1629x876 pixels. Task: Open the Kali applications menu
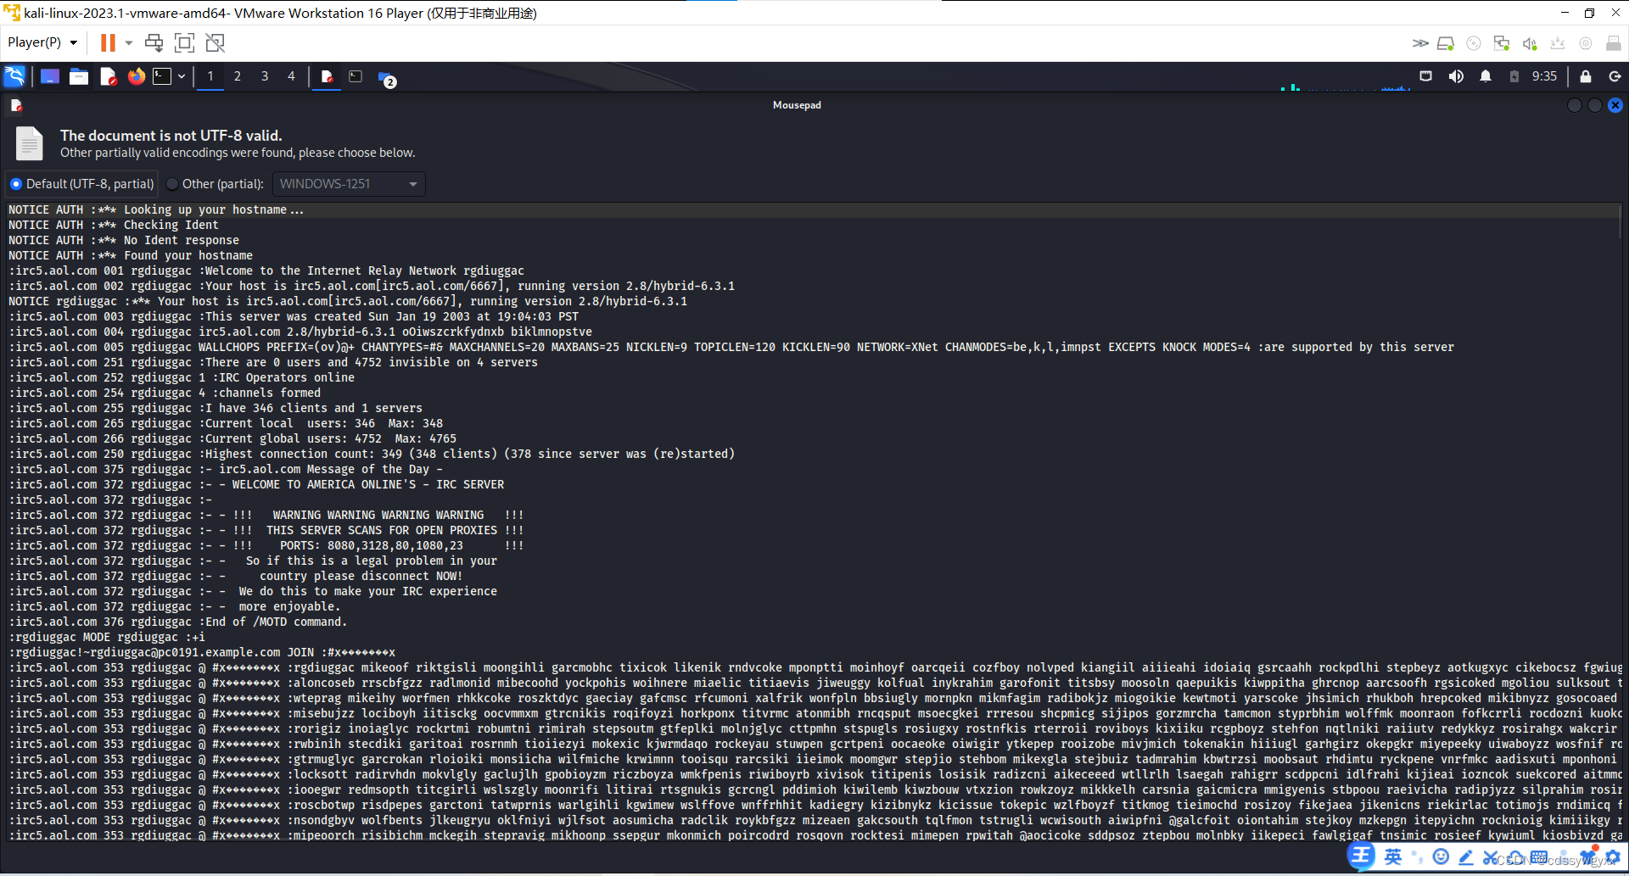tap(14, 76)
